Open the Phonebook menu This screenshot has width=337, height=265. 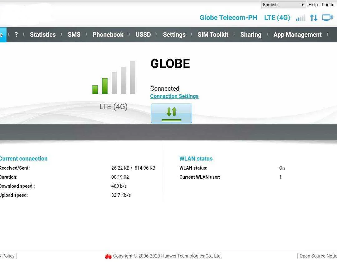pyautogui.click(x=108, y=35)
